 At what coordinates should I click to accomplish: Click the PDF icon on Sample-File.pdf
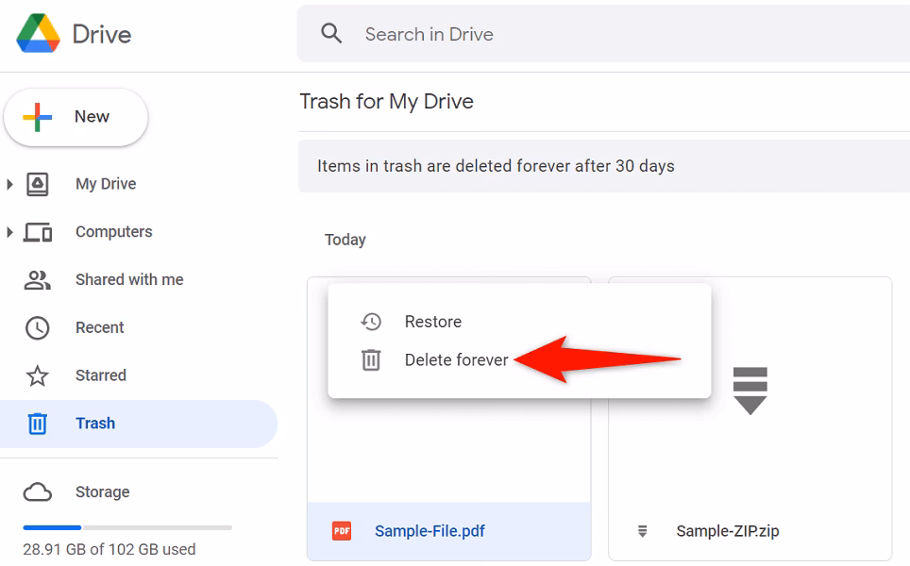click(343, 531)
